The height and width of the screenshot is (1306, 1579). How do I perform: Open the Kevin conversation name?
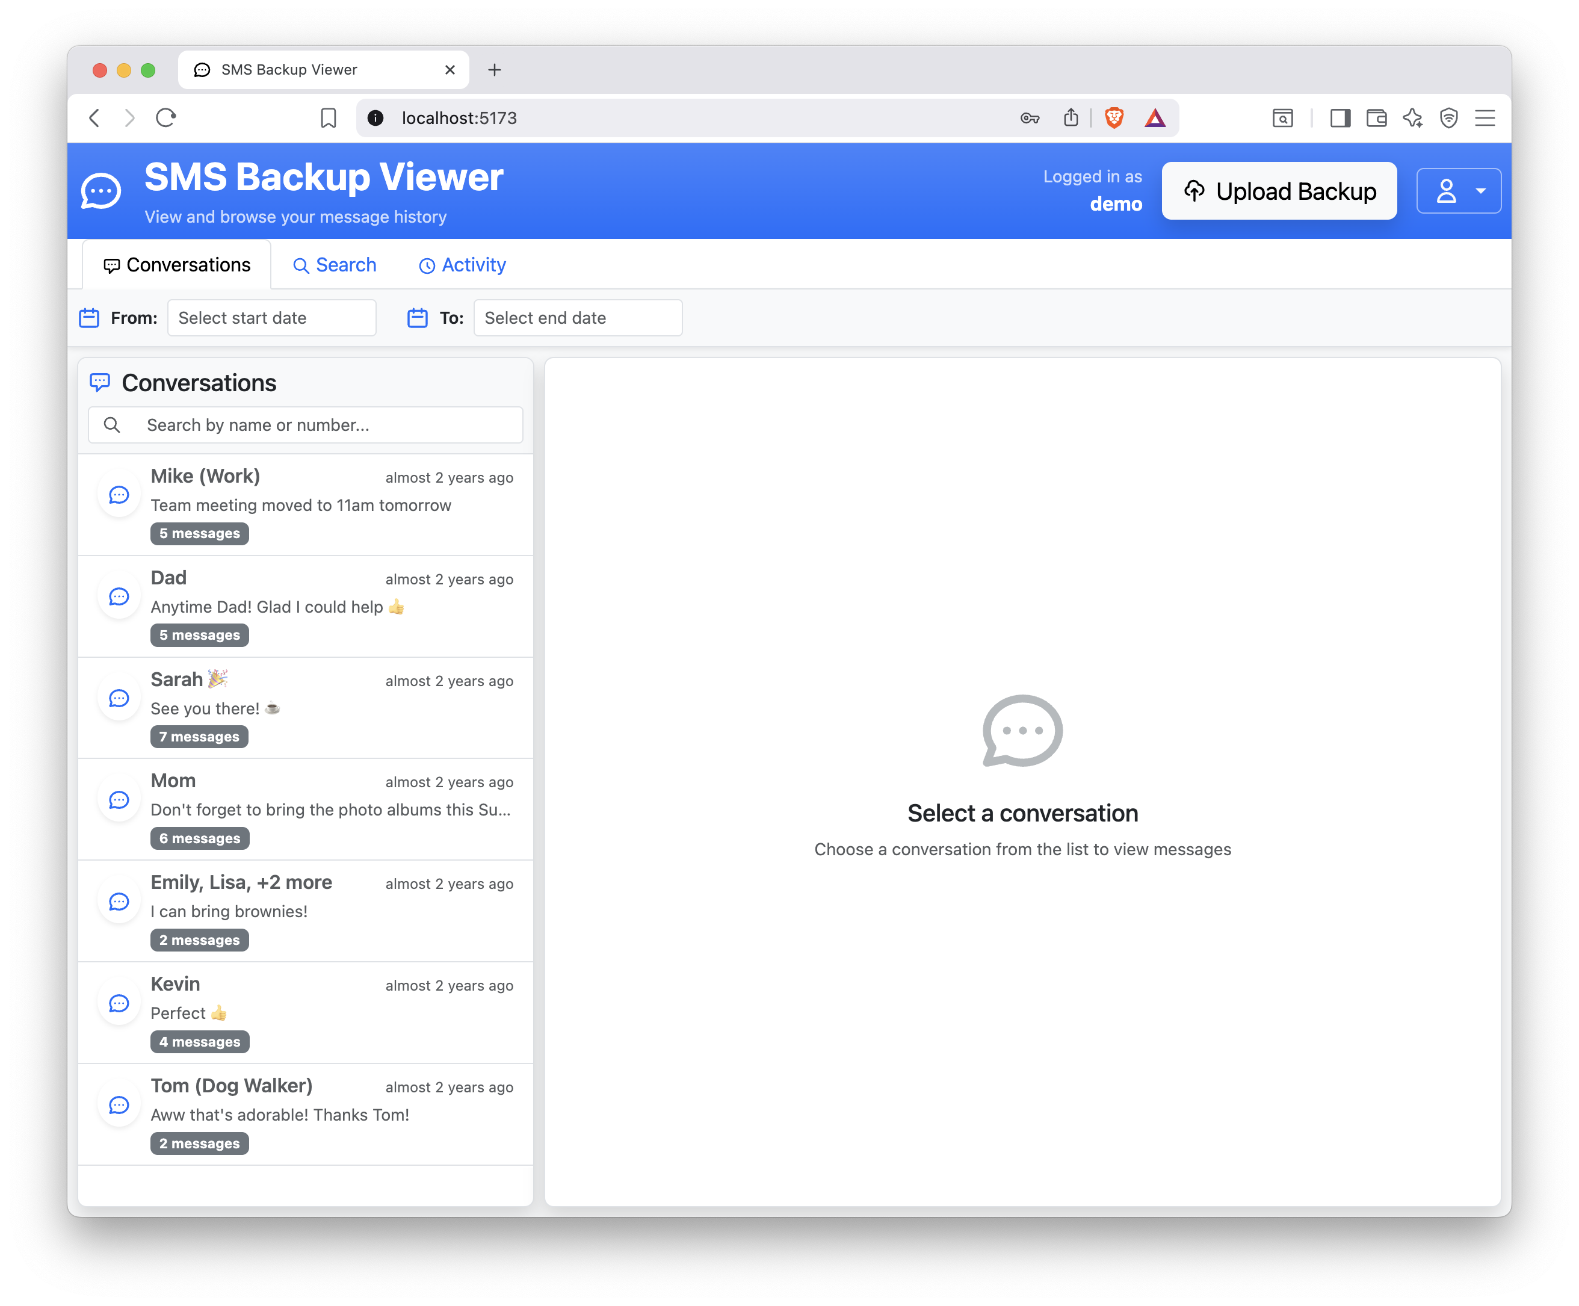pos(175,983)
